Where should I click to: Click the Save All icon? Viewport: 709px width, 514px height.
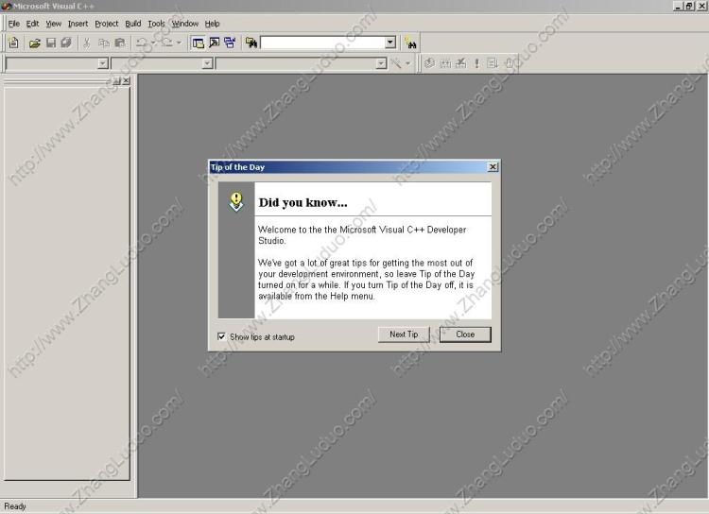66,43
